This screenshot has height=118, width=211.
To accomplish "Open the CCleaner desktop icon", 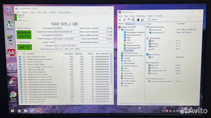I will click(13, 81).
